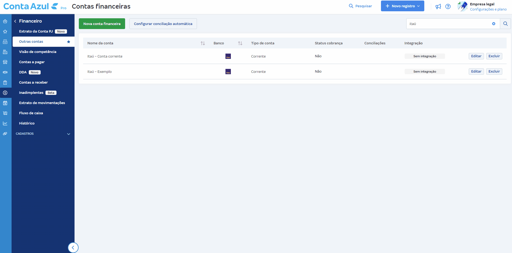The image size is (512, 253).
Task: Open the home icon in the sidebar
Action: point(5,21)
